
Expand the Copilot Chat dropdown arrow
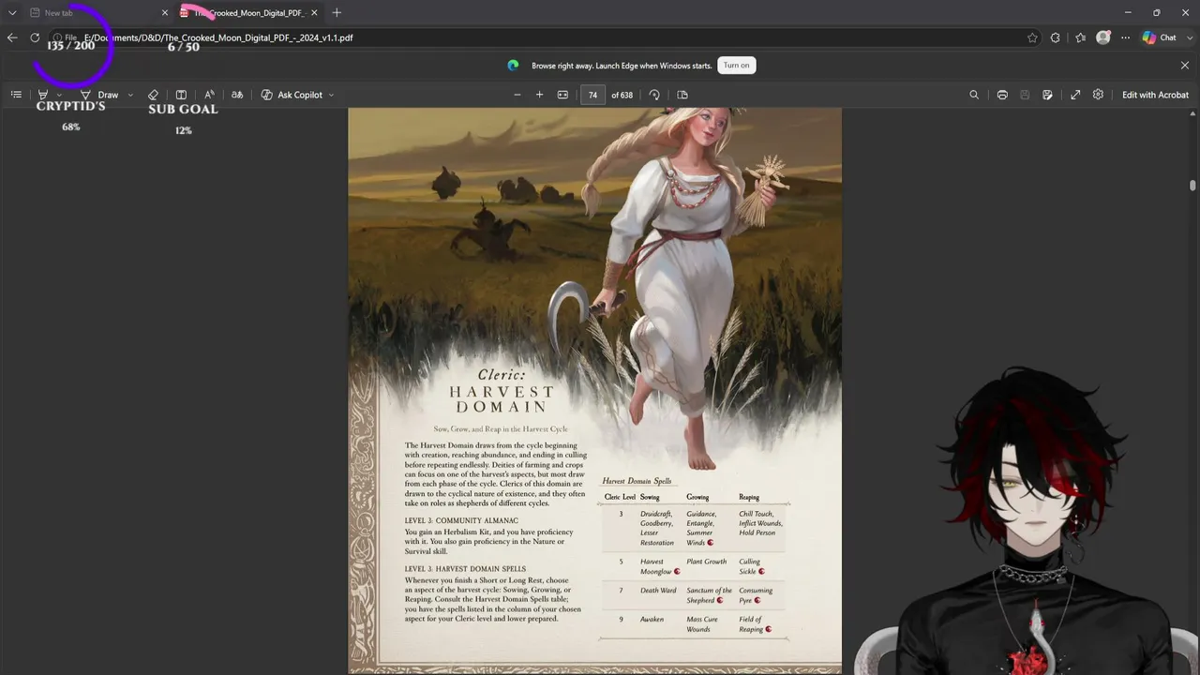pos(1189,37)
